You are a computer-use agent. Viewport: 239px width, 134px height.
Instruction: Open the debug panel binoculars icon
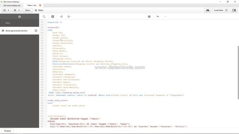click(208, 10)
